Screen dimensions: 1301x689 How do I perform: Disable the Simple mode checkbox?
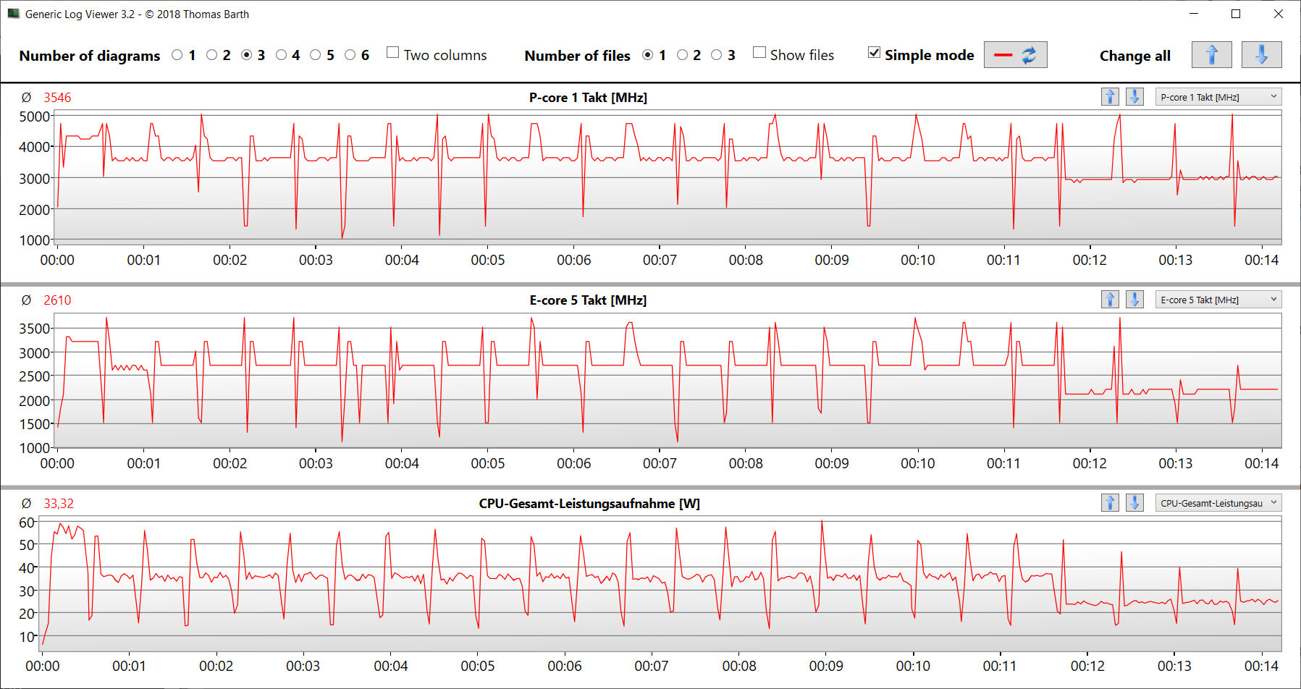875,53
